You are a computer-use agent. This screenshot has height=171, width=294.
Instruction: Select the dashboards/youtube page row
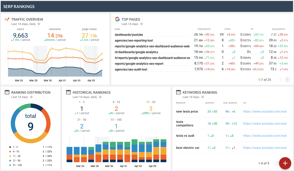click(202, 35)
